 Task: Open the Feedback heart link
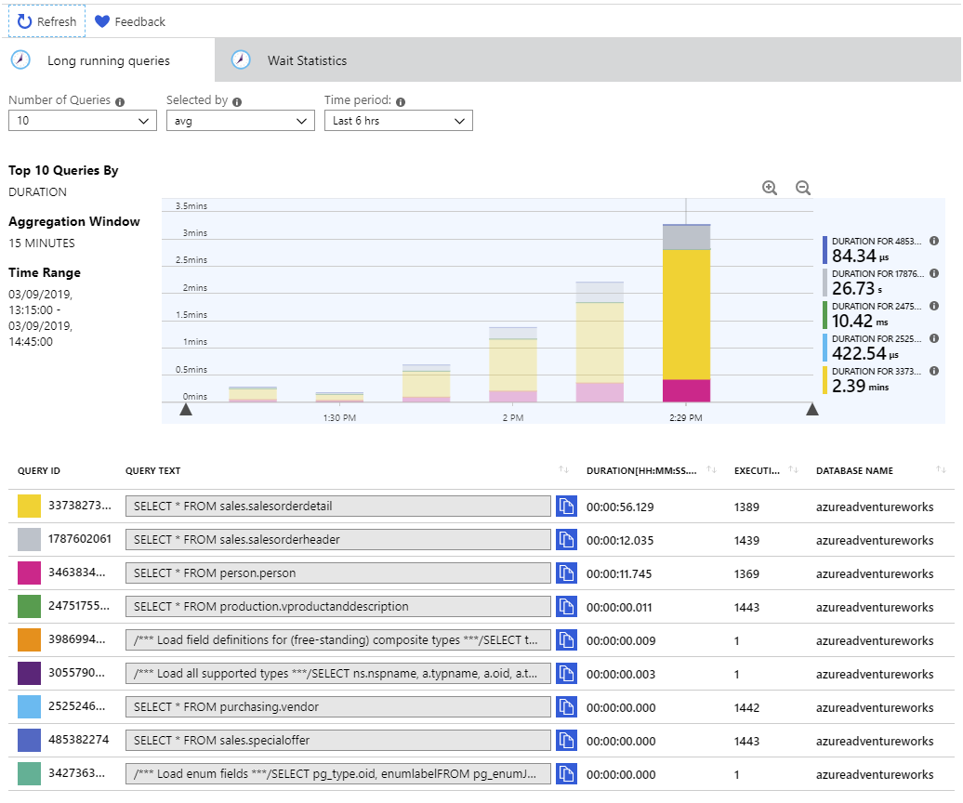coord(130,21)
